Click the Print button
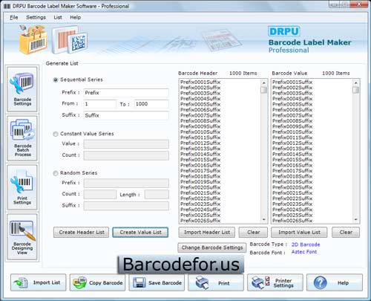The width and height of the screenshot is (371, 301). (216, 282)
